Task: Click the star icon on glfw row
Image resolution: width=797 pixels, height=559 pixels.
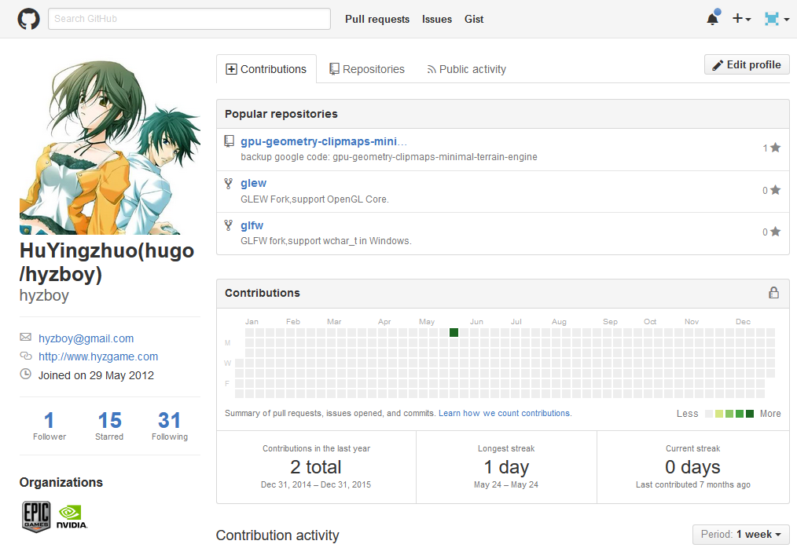Action: coord(775,232)
